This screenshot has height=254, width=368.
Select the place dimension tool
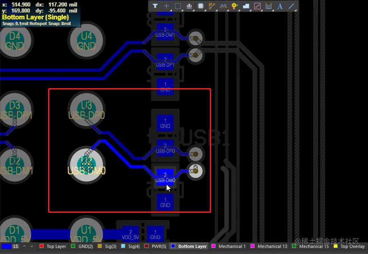[269, 6]
